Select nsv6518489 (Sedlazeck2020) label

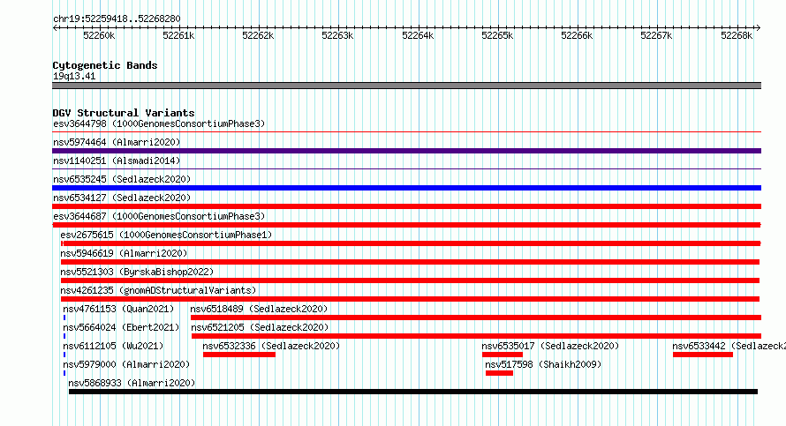(x=259, y=309)
